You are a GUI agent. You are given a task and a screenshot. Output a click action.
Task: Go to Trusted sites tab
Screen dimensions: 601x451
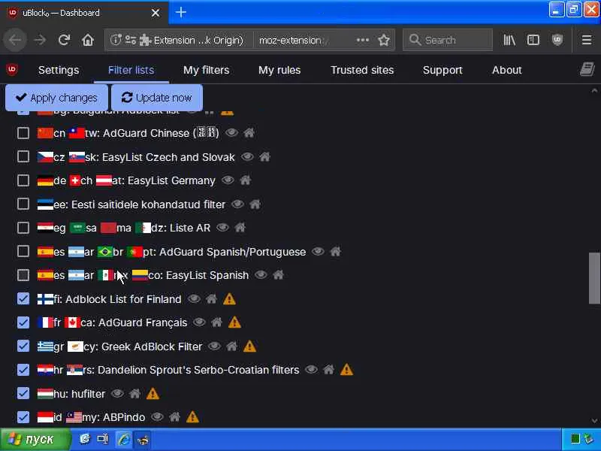click(362, 70)
